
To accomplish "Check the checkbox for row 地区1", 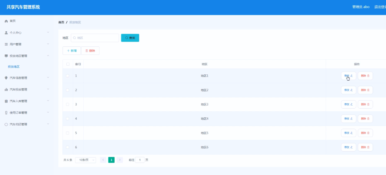I will pyautogui.click(x=68, y=76).
